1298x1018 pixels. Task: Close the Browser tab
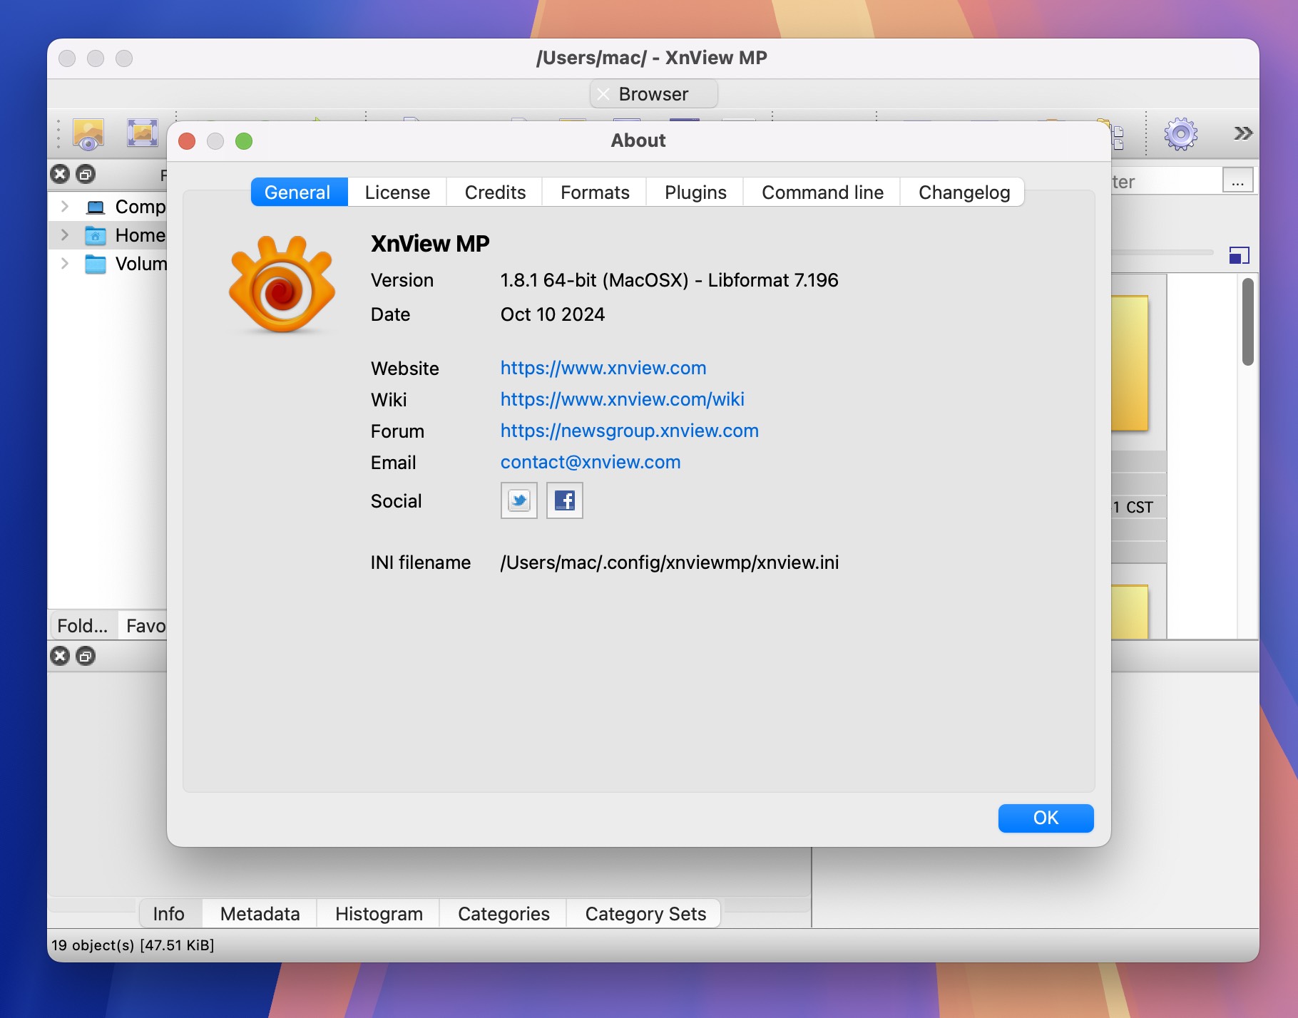[x=603, y=94]
